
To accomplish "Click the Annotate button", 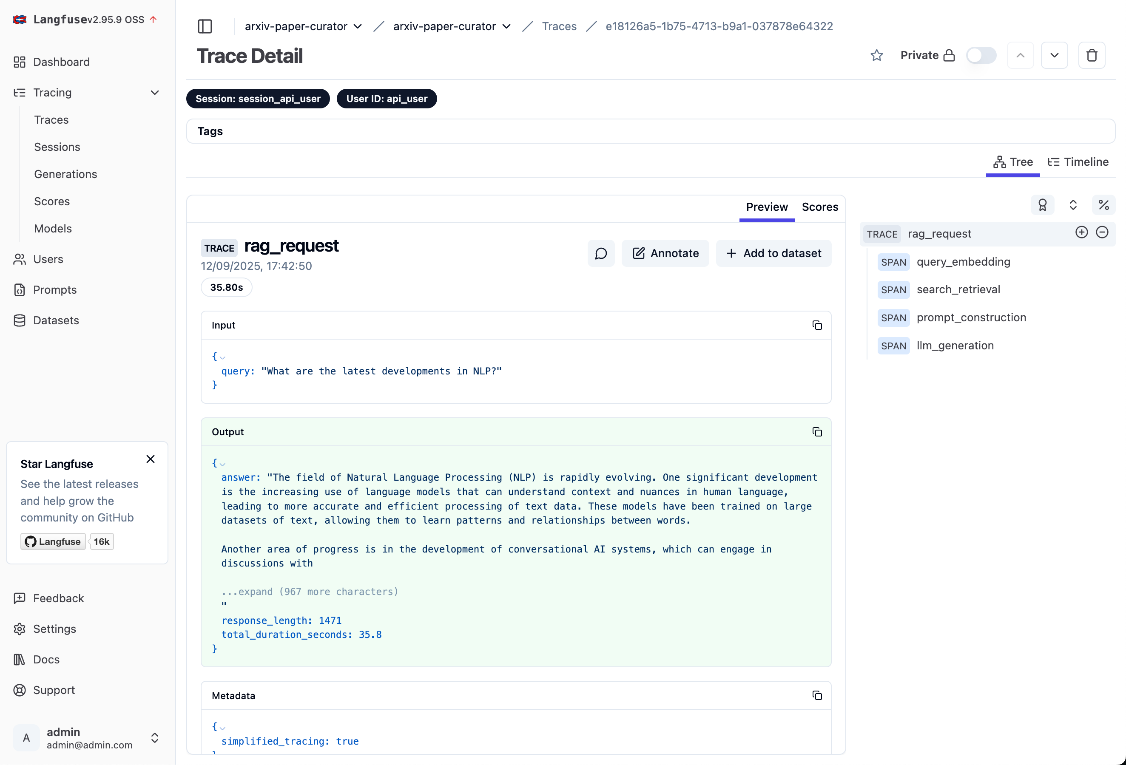I will 665,253.
